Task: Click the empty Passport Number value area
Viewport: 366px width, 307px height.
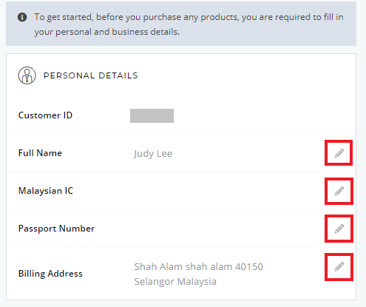Action: click(x=222, y=229)
